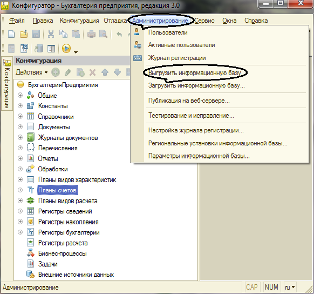Click the Paste clipboard icon

(76, 34)
